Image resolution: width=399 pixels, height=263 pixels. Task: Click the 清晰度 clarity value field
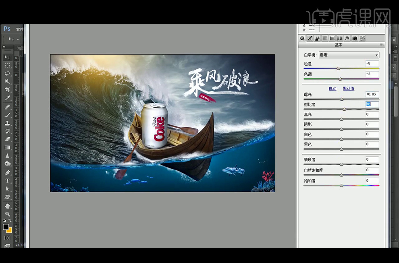372,159
